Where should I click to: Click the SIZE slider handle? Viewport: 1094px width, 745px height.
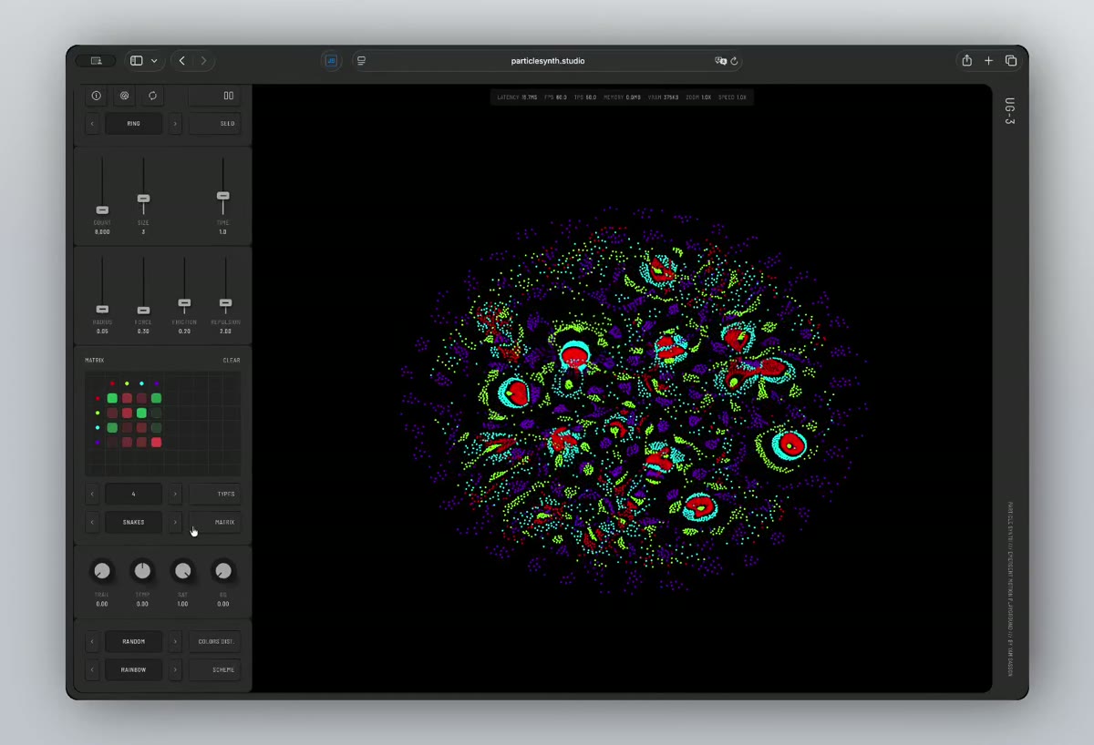[143, 198]
